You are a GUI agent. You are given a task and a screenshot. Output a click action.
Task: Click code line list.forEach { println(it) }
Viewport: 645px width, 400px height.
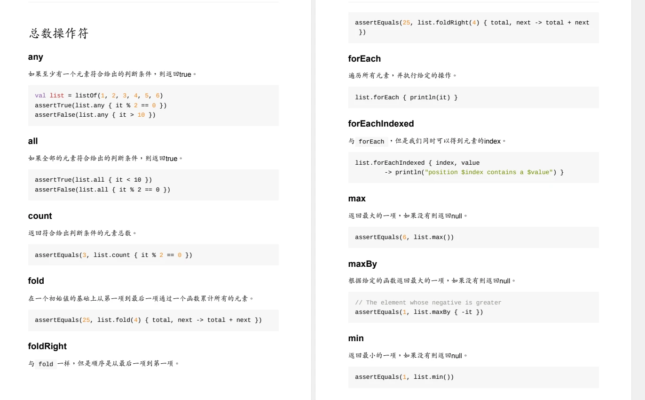(406, 97)
